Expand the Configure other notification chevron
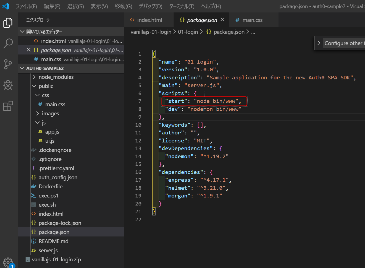The image size is (365, 268). [319, 43]
